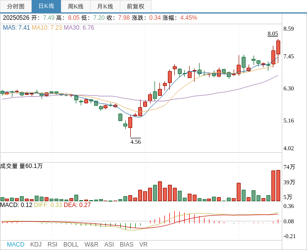Select the MACD indicator tab
The width and height of the screenshot is (307, 250).
tap(15, 245)
